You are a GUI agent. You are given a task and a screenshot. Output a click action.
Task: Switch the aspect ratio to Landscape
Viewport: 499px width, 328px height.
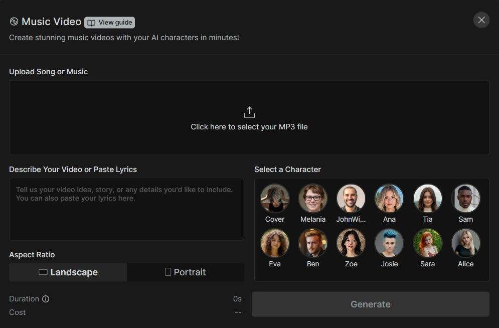pos(68,272)
